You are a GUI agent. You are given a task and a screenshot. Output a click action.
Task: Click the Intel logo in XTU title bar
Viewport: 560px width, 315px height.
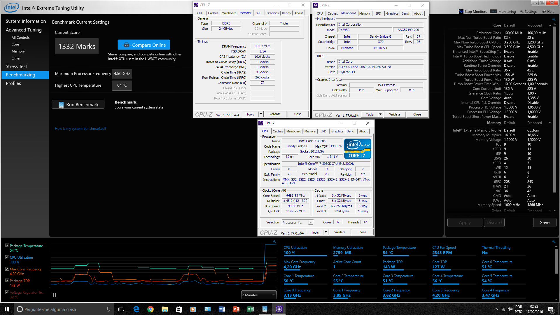pyautogui.click(x=11, y=7)
